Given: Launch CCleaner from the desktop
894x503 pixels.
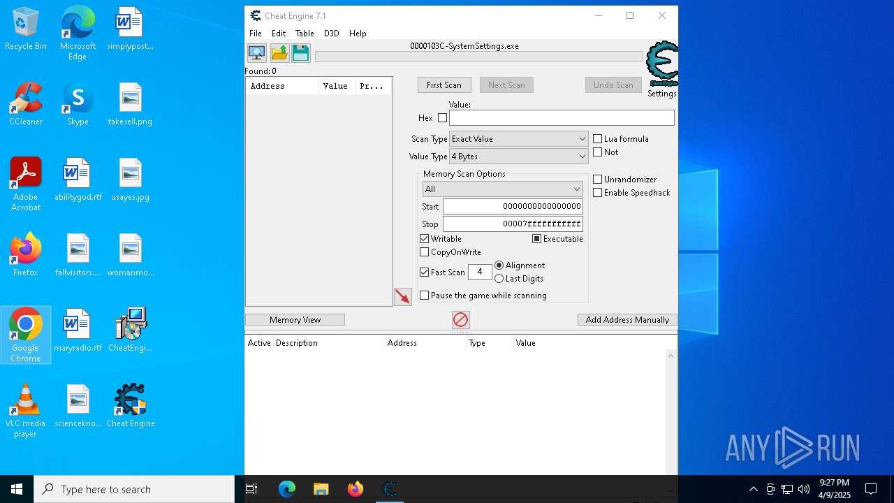Looking at the screenshot, I should coord(26,105).
